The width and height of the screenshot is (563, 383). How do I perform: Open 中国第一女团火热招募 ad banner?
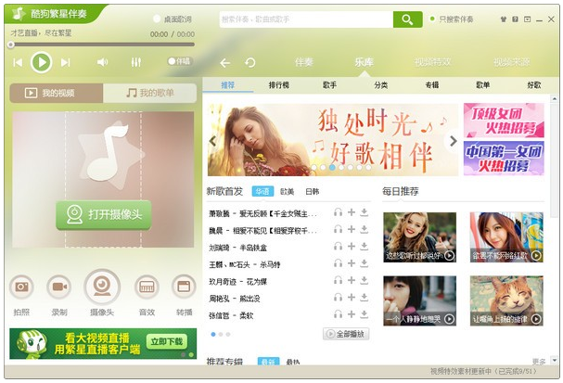click(x=504, y=158)
